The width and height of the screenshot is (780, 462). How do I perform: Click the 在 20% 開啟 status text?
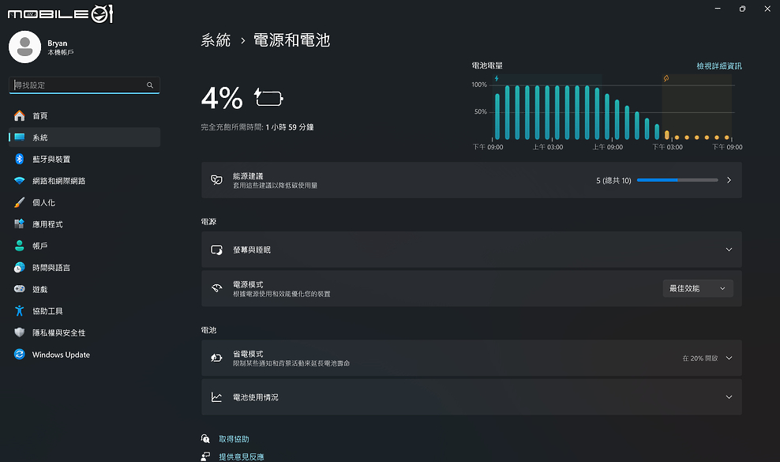click(x=700, y=358)
